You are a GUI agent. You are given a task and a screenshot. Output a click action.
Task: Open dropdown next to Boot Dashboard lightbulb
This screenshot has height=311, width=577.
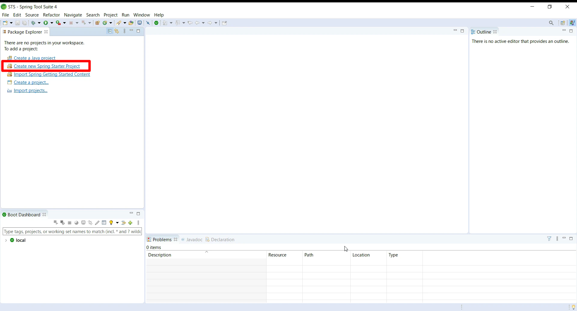(x=117, y=223)
